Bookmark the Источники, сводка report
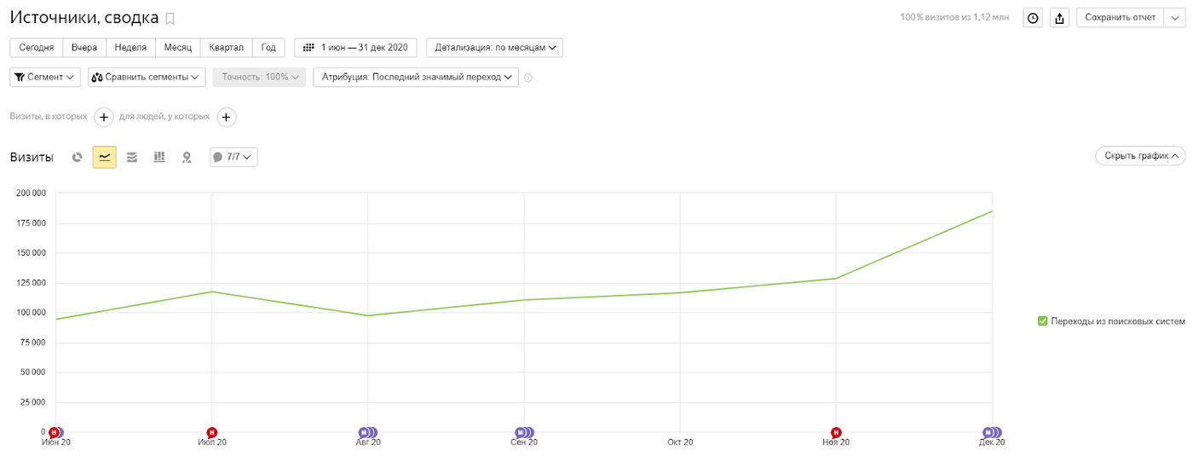Viewport: 1193px width, 462px height. (x=170, y=18)
